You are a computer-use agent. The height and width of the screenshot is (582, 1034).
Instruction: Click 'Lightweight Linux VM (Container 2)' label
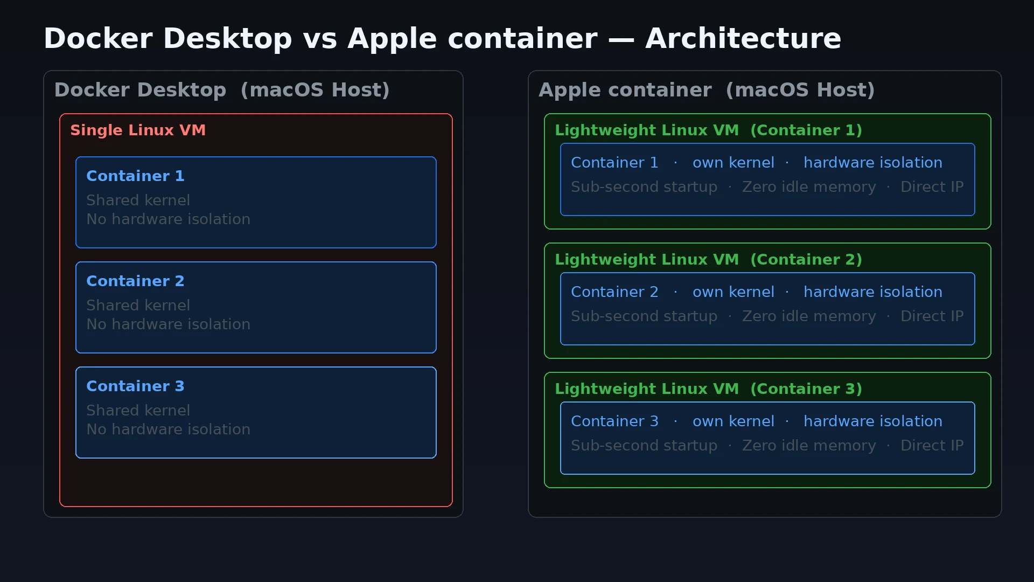(x=708, y=260)
